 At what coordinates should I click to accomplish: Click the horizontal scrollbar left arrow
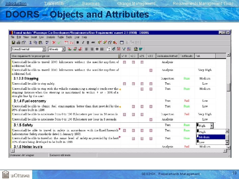pos(13,151)
